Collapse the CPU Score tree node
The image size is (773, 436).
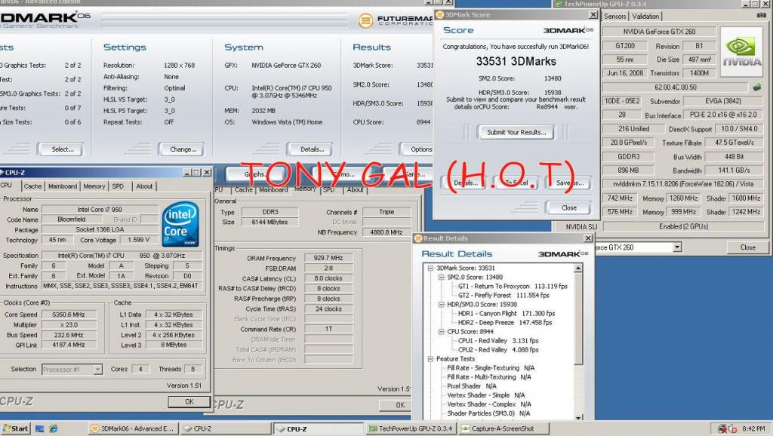[x=441, y=332]
